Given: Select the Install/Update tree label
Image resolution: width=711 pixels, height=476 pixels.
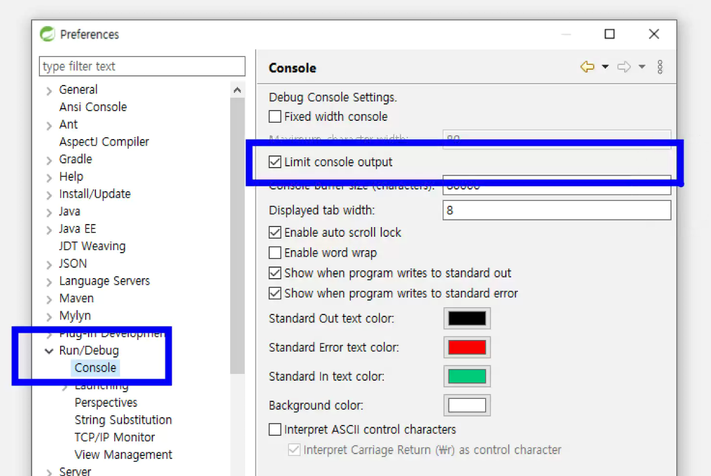Looking at the screenshot, I should 95,194.
